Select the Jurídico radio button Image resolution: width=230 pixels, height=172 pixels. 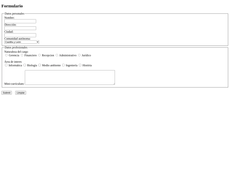[x=79, y=55]
